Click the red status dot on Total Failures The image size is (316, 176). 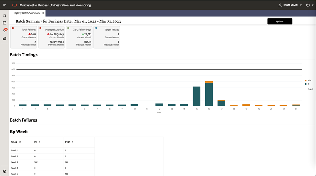[13, 28]
